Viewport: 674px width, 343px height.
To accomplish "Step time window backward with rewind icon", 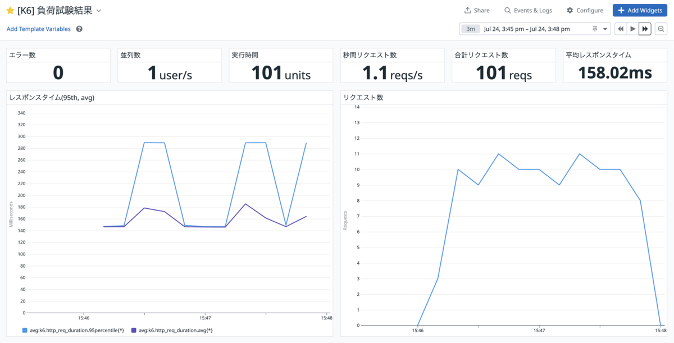I will 621,29.
